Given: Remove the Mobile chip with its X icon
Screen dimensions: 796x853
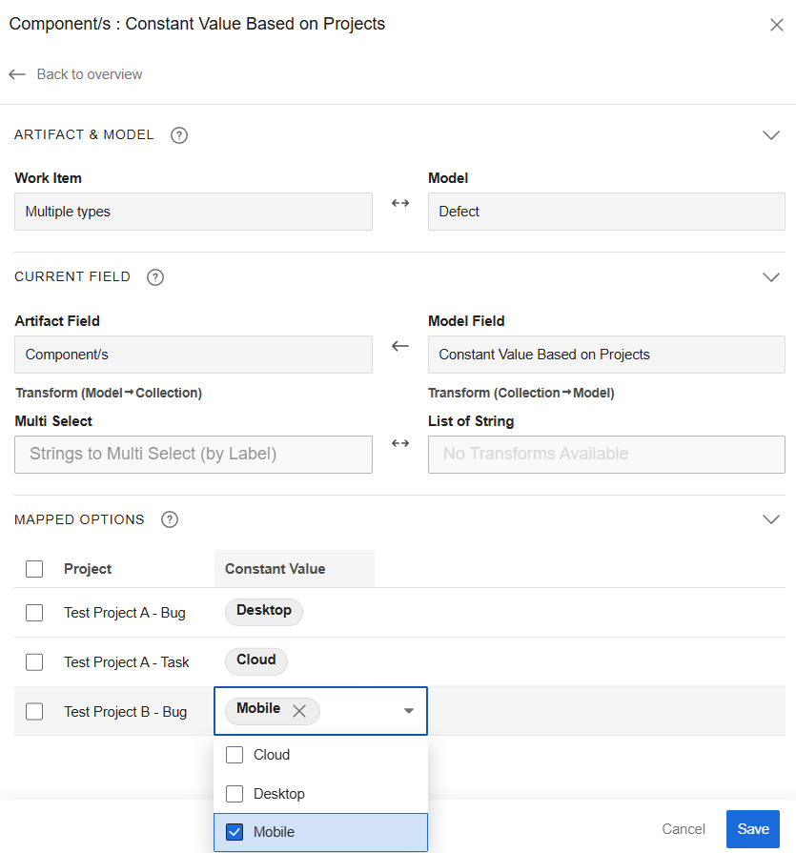Looking at the screenshot, I should pyautogui.click(x=299, y=711).
